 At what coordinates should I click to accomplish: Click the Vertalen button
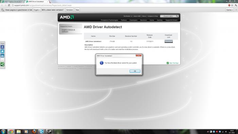[x=69, y=10]
